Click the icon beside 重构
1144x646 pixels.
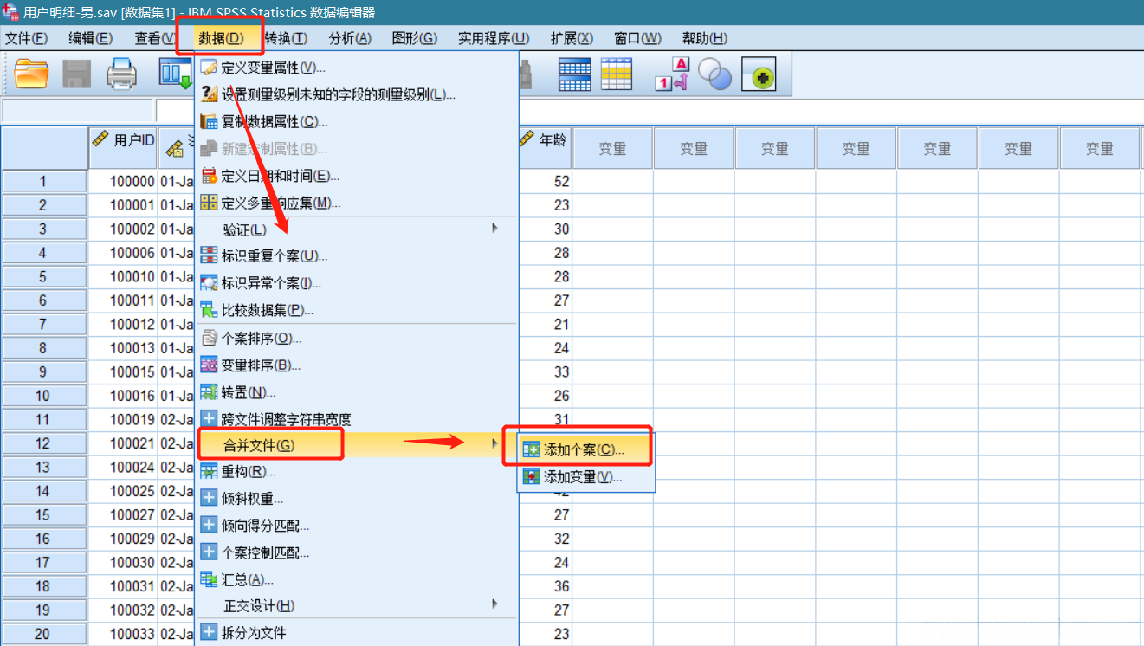209,471
